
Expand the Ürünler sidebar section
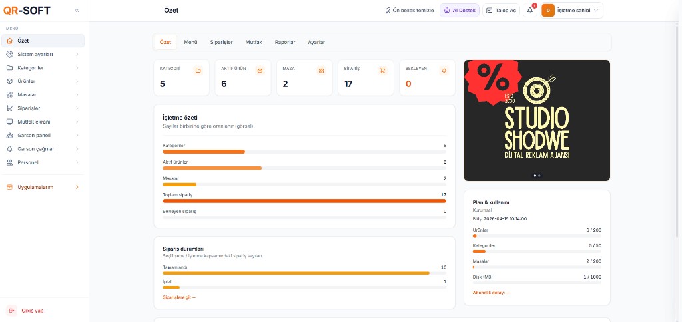tap(43, 81)
